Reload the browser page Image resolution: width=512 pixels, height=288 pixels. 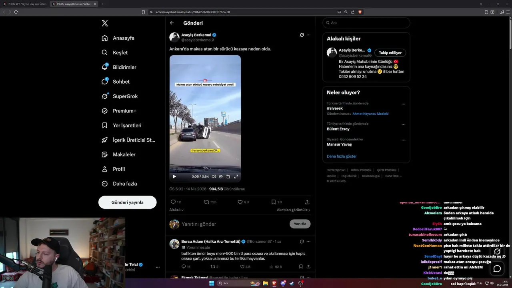[x=16, y=12]
